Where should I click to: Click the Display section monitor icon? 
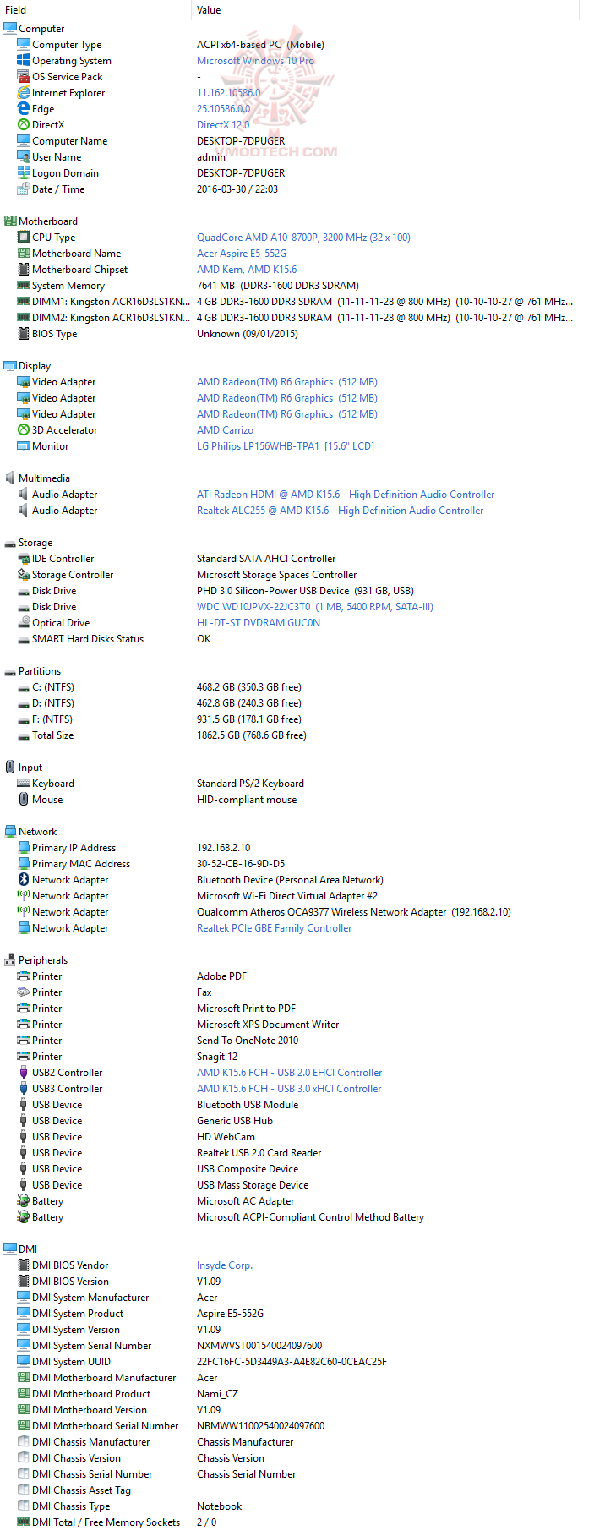(x=10, y=365)
